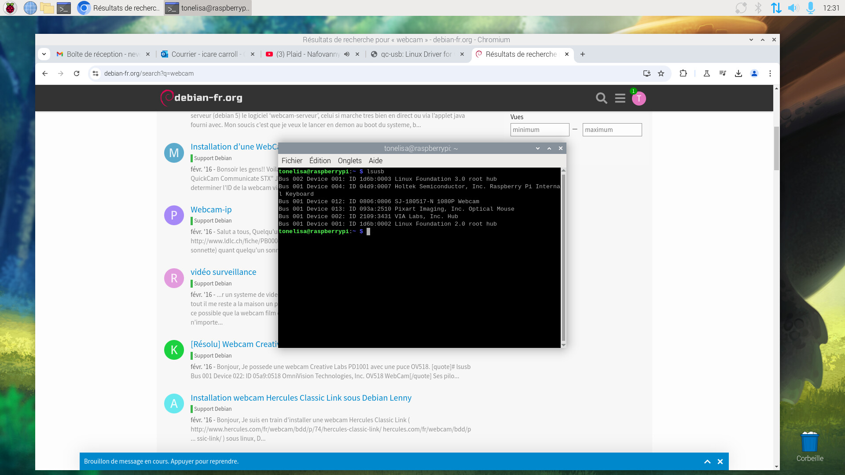Viewport: 845px width, 475px height.
Task: Open the forum search magnifier icon
Action: [602, 98]
